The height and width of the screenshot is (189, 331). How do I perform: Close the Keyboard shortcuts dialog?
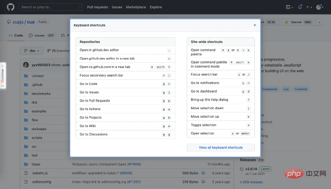coord(255,25)
